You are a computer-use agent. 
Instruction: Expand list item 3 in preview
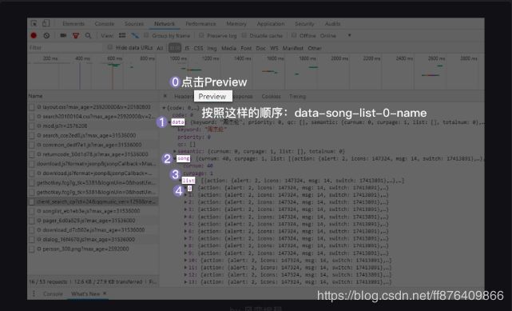185,209
